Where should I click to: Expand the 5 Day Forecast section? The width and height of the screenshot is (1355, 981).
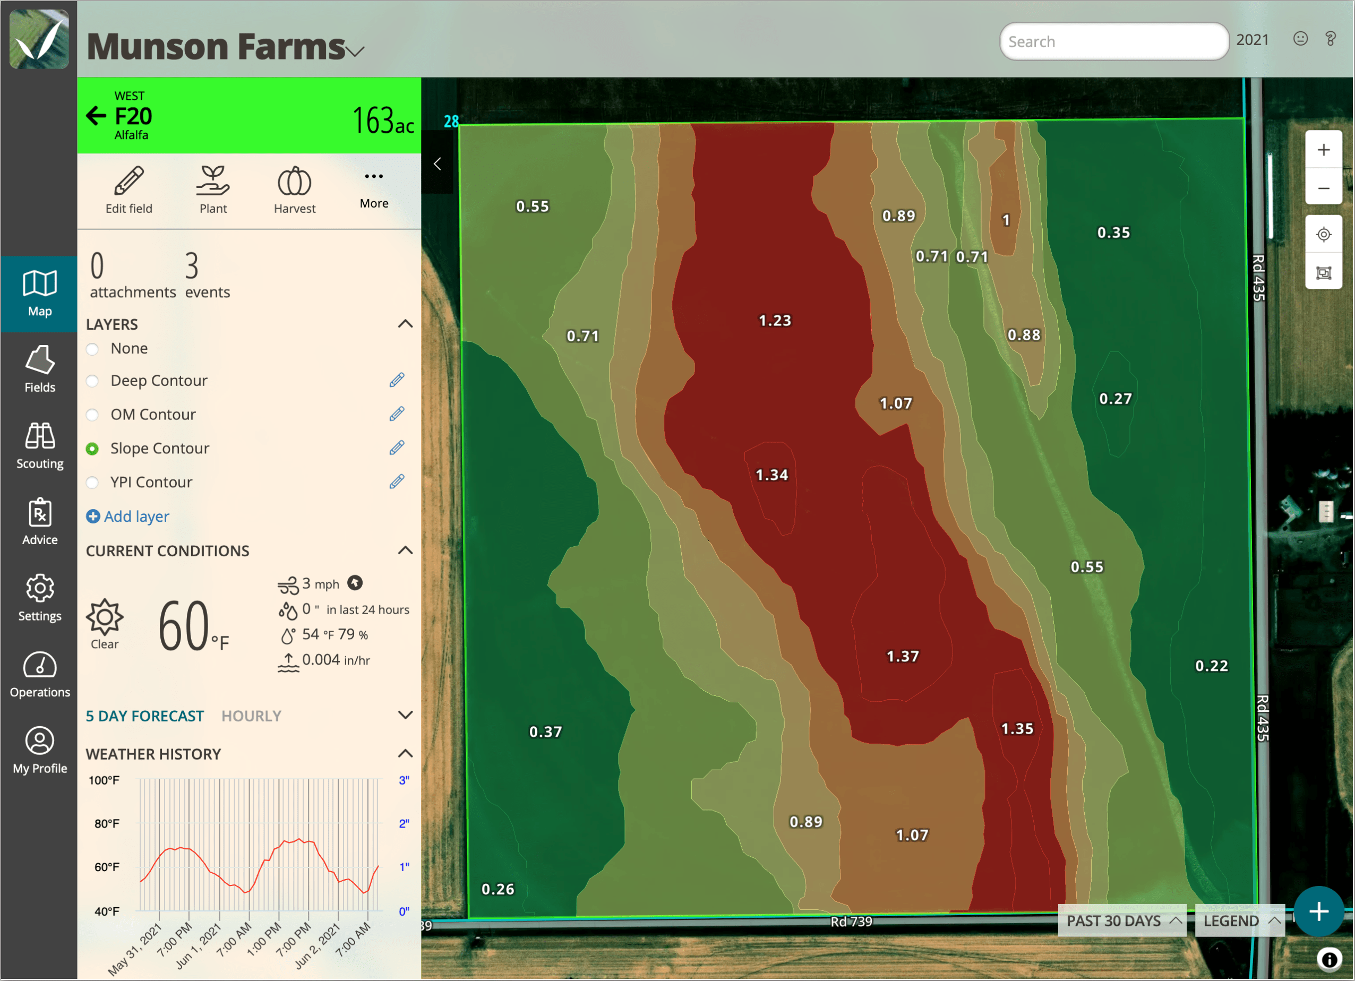point(405,715)
